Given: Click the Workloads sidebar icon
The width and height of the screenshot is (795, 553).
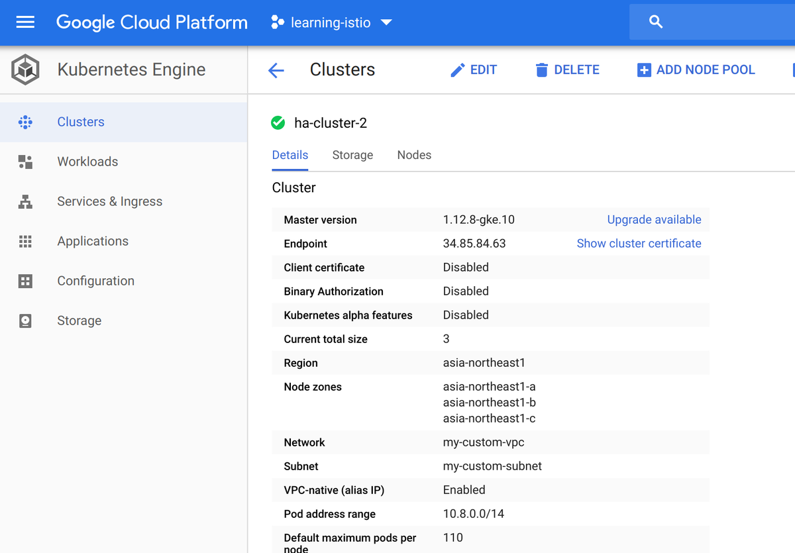Looking at the screenshot, I should [25, 162].
